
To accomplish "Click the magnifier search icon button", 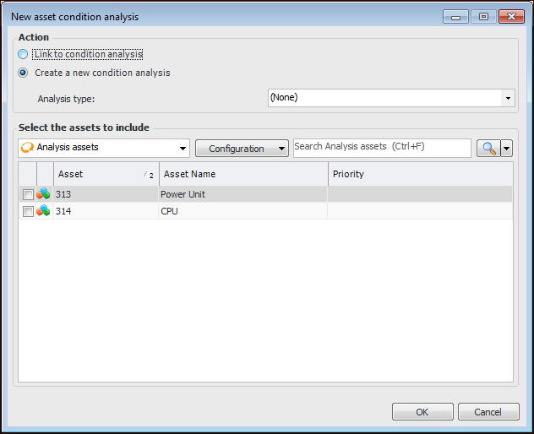I will 488,149.
